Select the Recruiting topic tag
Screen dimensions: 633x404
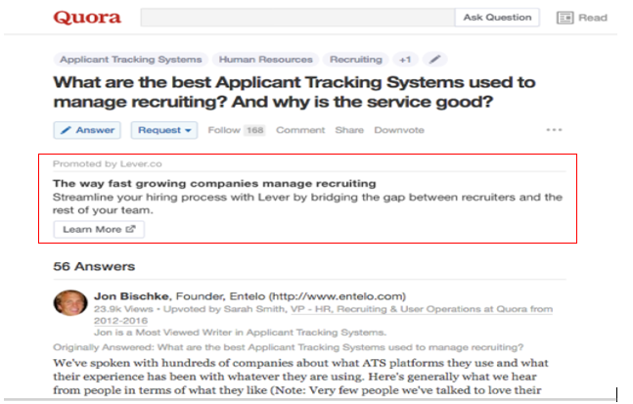click(356, 60)
